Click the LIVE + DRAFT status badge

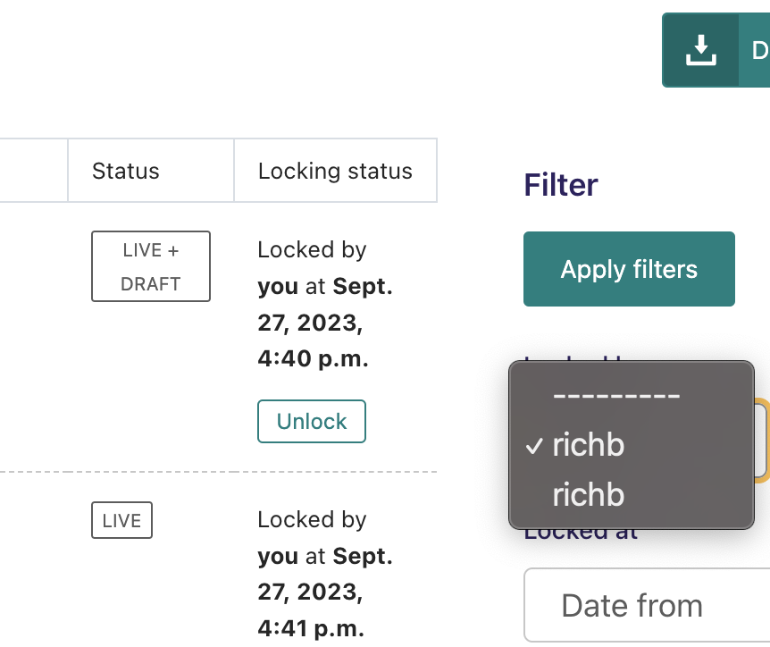[x=150, y=265]
